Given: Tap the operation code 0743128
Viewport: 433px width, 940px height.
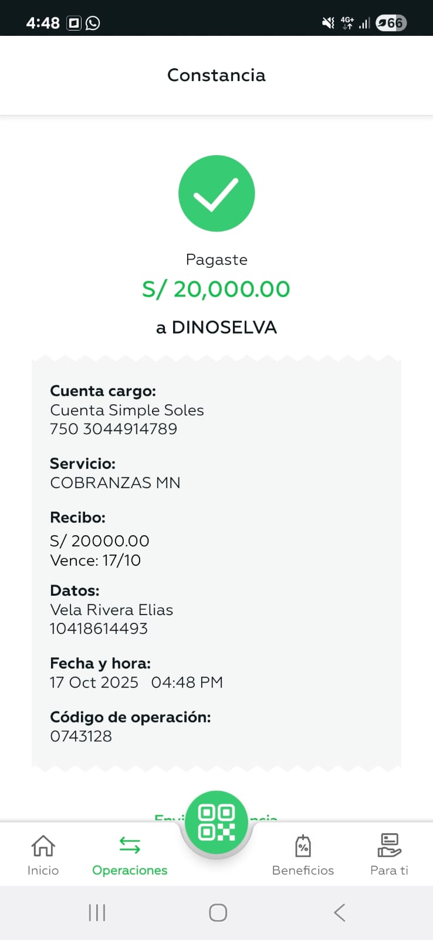Looking at the screenshot, I should [81, 736].
